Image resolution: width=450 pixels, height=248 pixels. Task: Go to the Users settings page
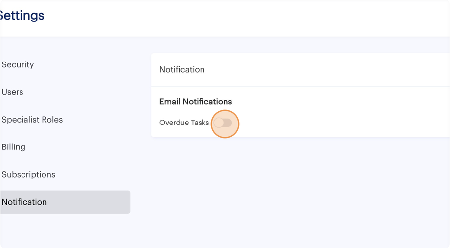[13, 92]
